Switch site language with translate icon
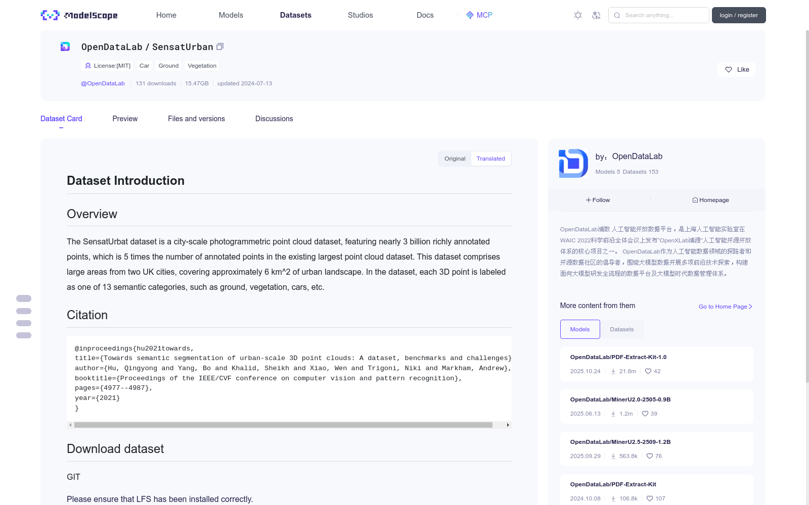The height and width of the screenshot is (505, 809). click(596, 15)
